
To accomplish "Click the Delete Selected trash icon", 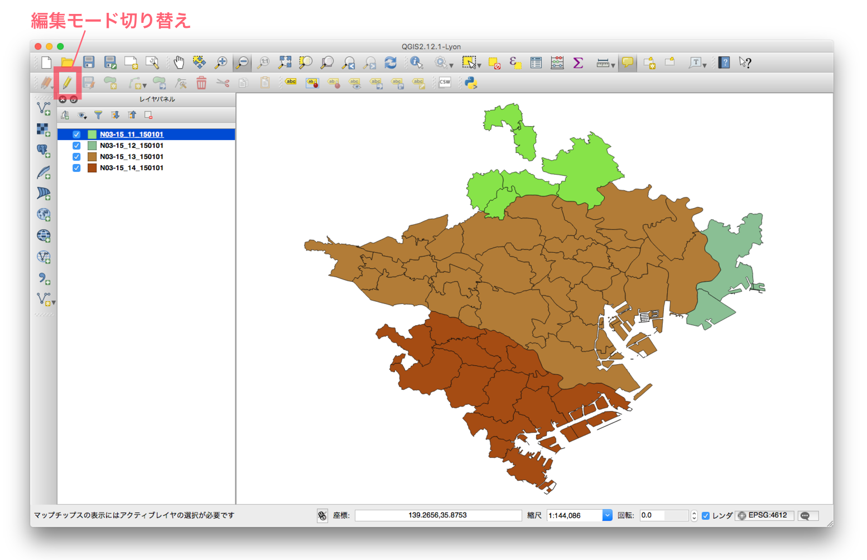I will tap(201, 83).
